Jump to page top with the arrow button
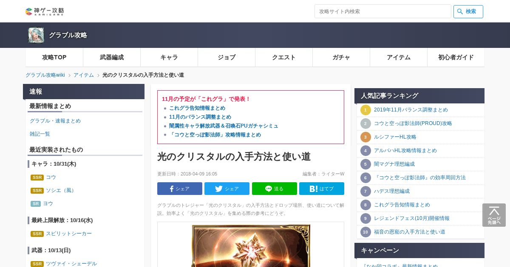 [x=494, y=215]
